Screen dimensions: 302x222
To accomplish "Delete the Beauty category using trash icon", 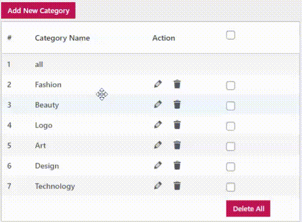I will coord(177,104).
